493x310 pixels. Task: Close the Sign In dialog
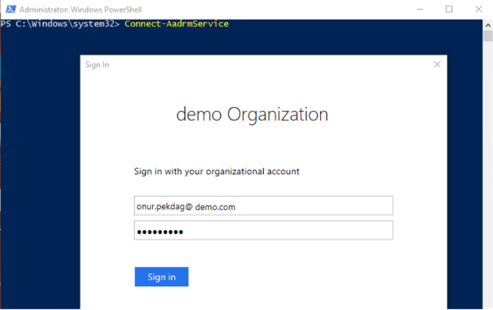pyautogui.click(x=437, y=64)
